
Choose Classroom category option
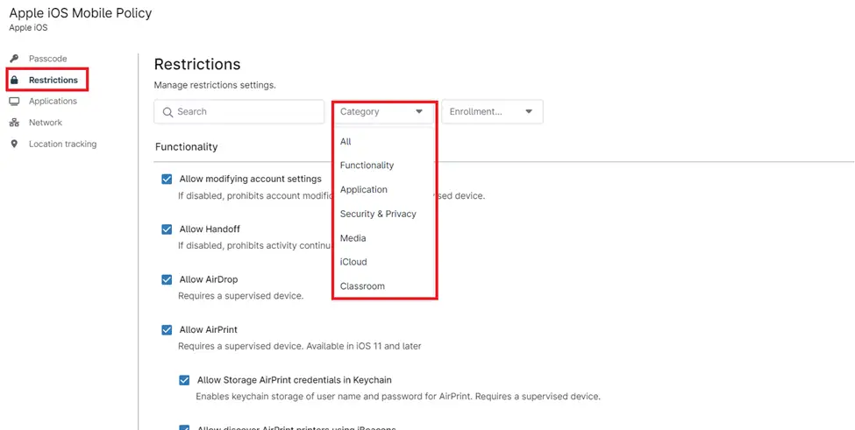tap(362, 285)
